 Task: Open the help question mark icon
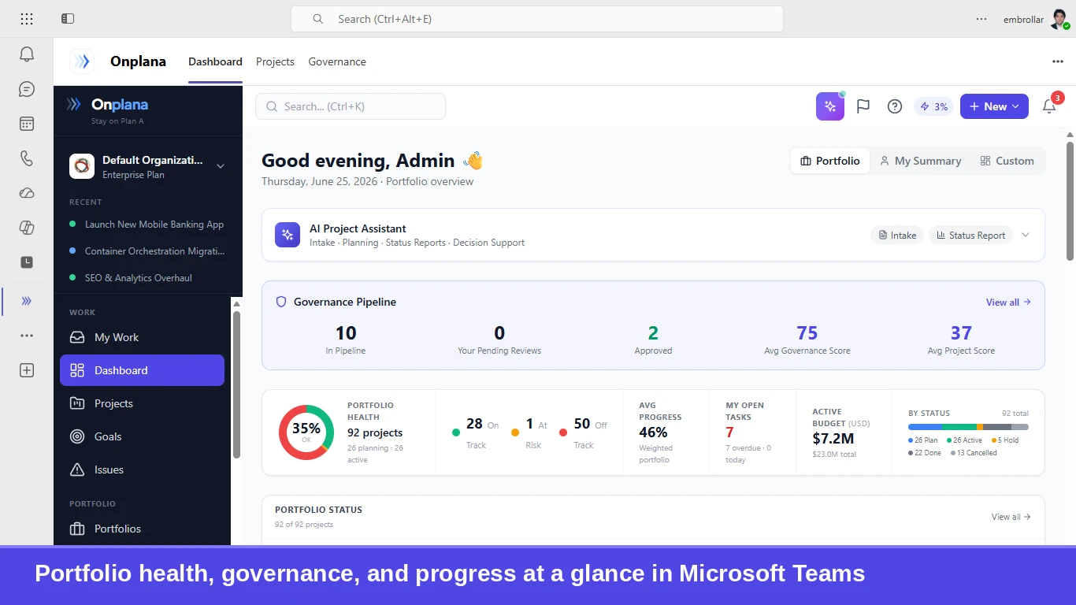895,106
